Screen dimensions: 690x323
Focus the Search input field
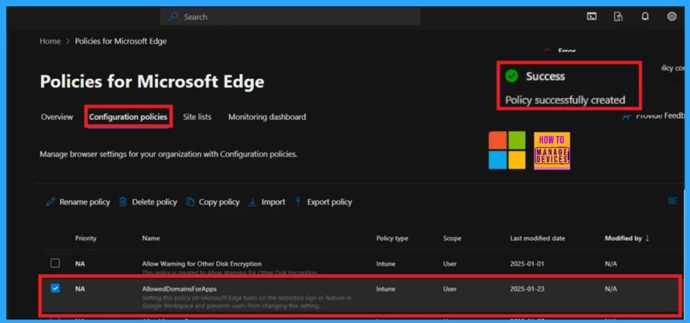[290, 17]
